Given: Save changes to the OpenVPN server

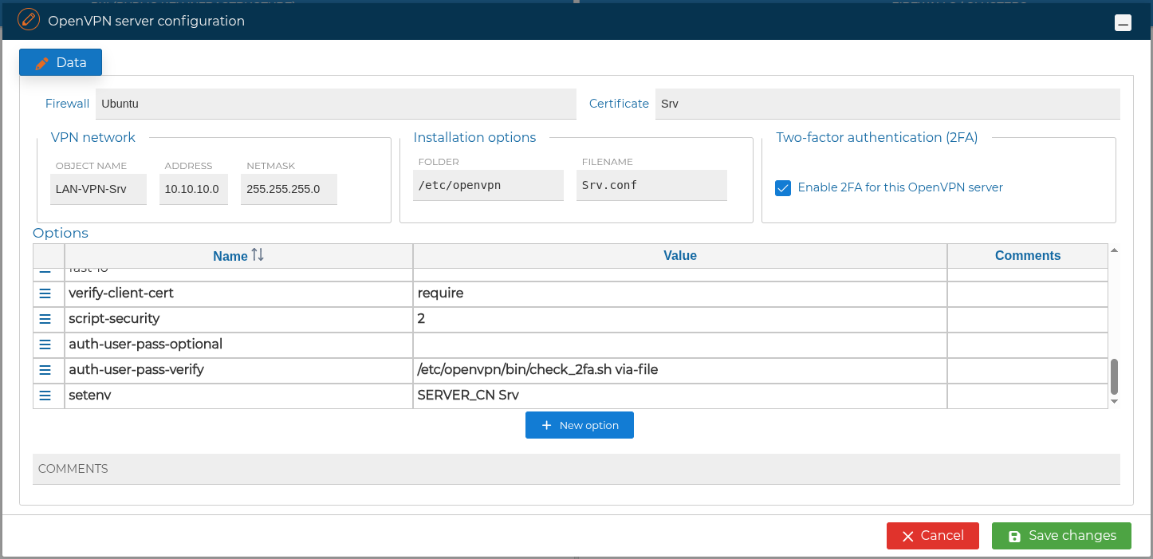Looking at the screenshot, I should click(x=1061, y=536).
